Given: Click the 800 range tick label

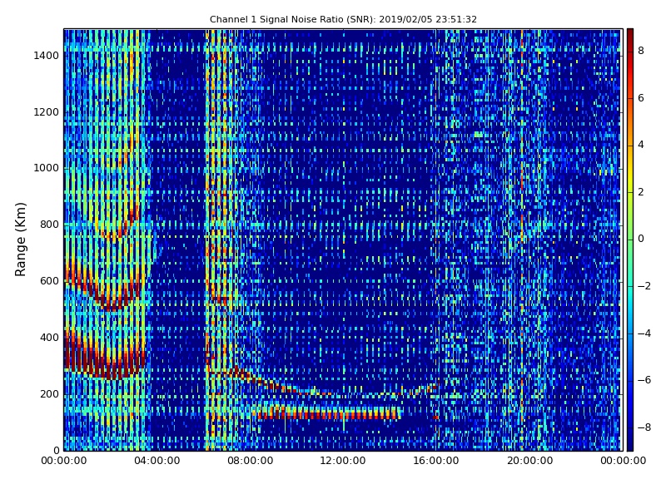Looking at the screenshot, I should click(x=49, y=225).
